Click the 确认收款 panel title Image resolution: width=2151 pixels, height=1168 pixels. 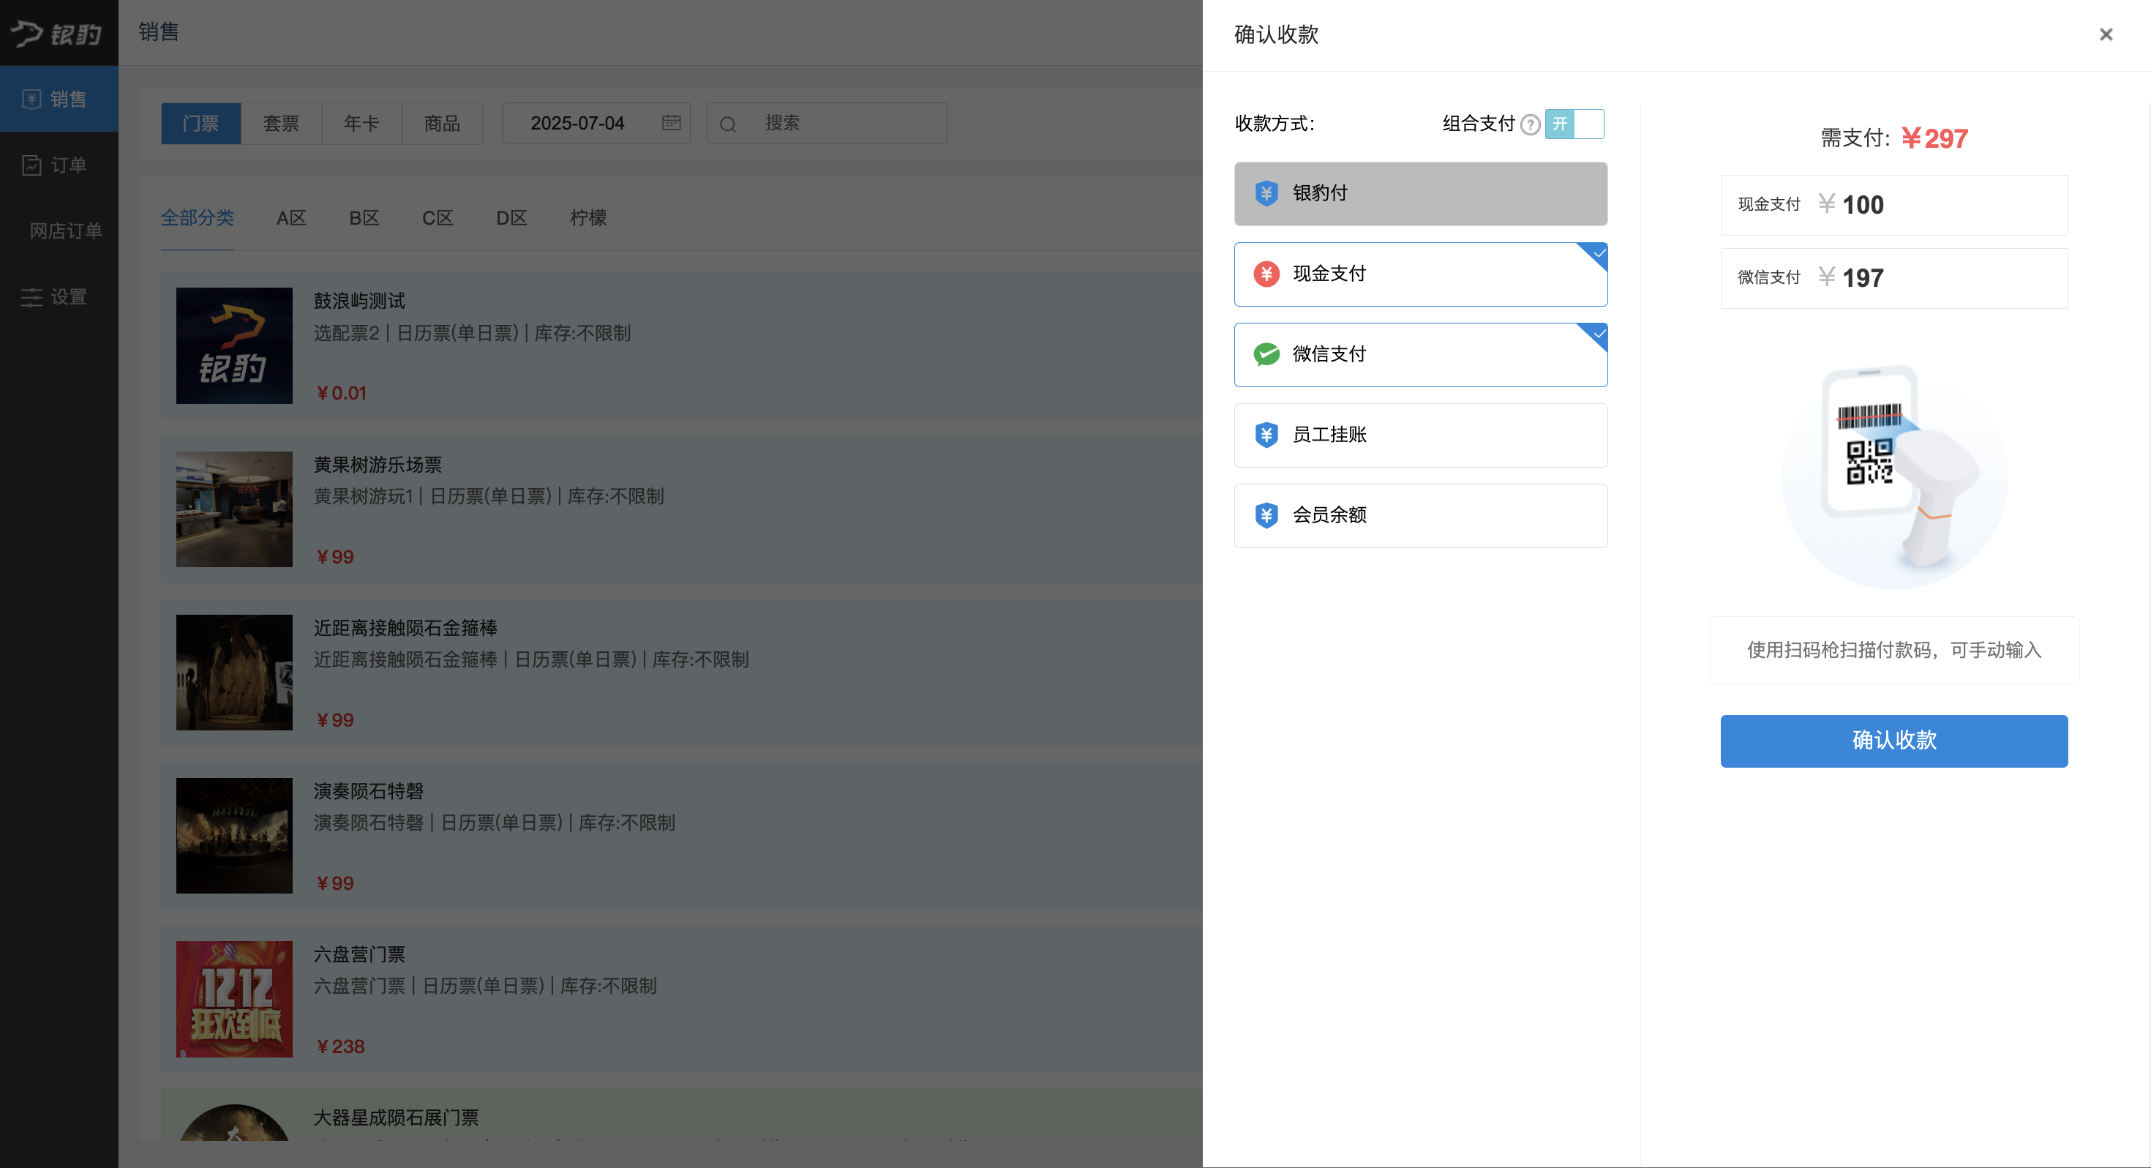(1277, 34)
